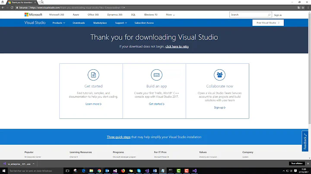This screenshot has width=311, height=174.
Task: Open the 'Three quick steps' link
Action: (x=119, y=137)
